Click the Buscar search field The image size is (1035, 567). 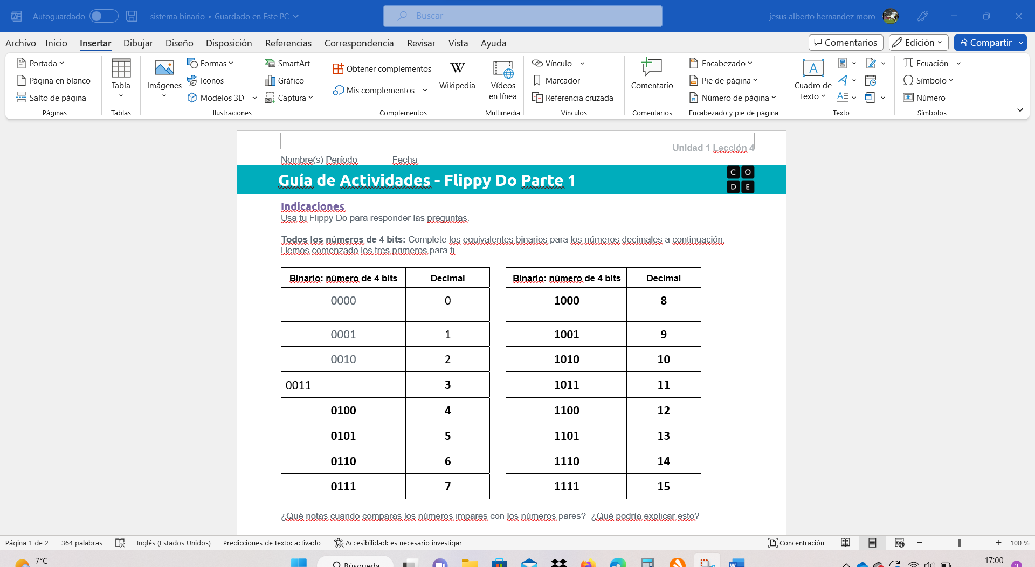point(523,16)
